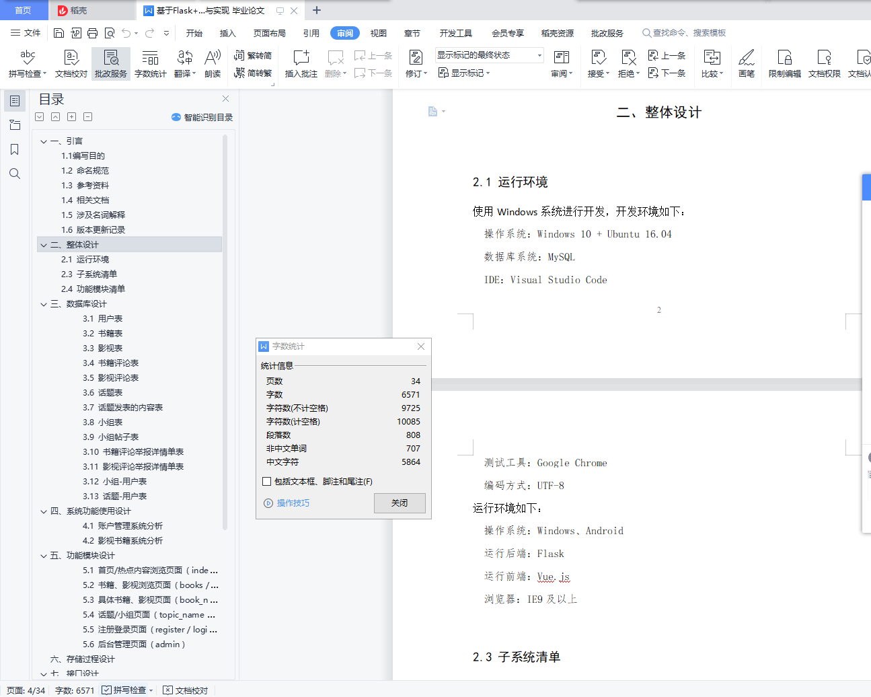The width and height of the screenshot is (871, 697).
Task: Collapse the 四、系统功能使用设计 outline node
Action: tap(44, 511)
